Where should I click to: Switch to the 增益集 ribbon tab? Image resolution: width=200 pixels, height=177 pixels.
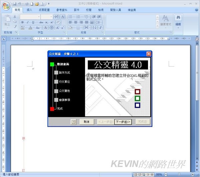pyautogui.click(x=132, y=10)
